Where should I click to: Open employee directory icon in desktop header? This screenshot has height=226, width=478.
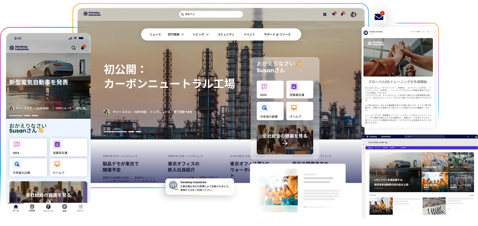point(325,14)
